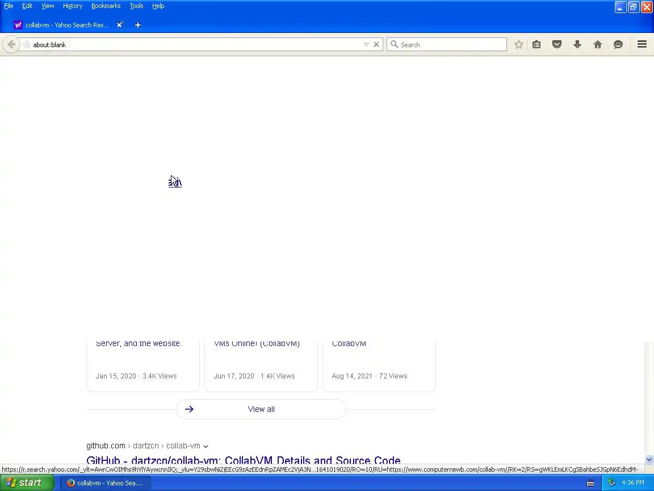Stop loading with the X button

point(376,45)
